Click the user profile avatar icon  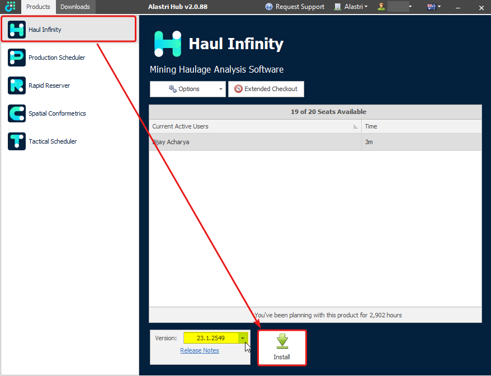click(381, 7)
